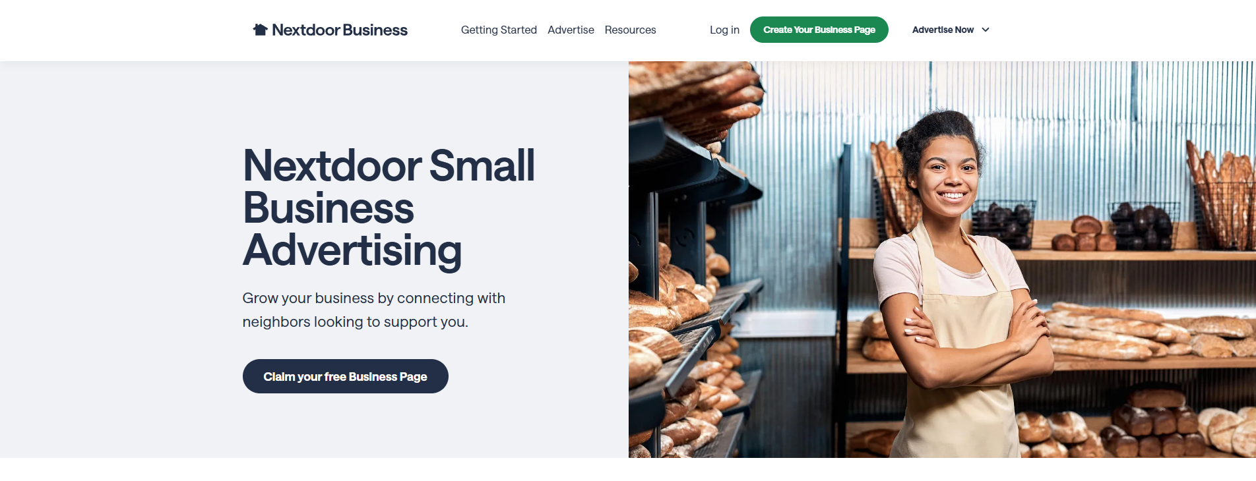Open the Advertise navigation item
The width and height of the screenshot is (1256, 481).
click(571, 30)
